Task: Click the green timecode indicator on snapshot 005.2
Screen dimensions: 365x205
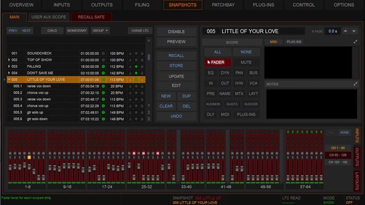Action: [103, 93]
